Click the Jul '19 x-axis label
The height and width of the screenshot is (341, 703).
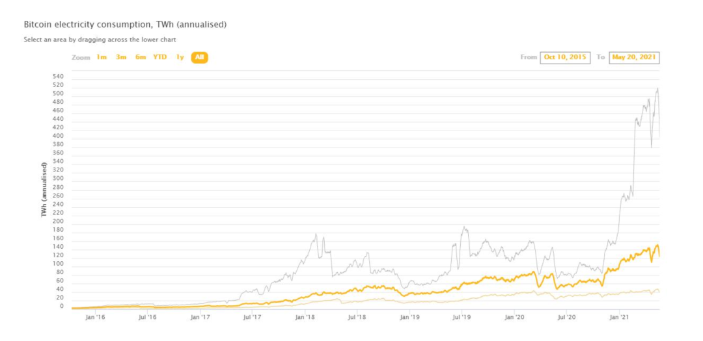[462, 317]
